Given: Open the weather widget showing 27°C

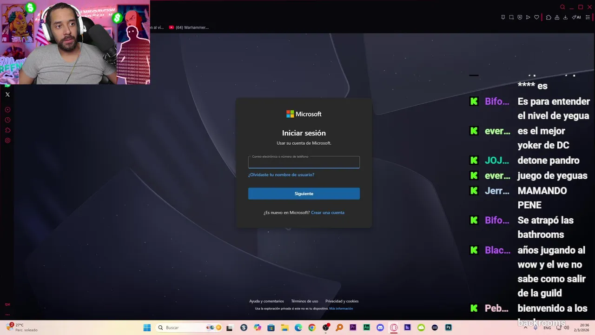Looking at the screenshot, I should 21,328.
